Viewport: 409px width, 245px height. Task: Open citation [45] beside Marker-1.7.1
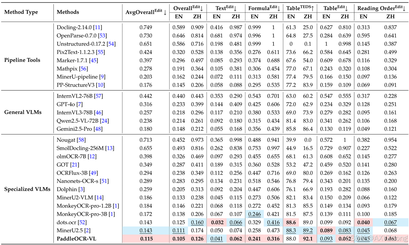94,60
